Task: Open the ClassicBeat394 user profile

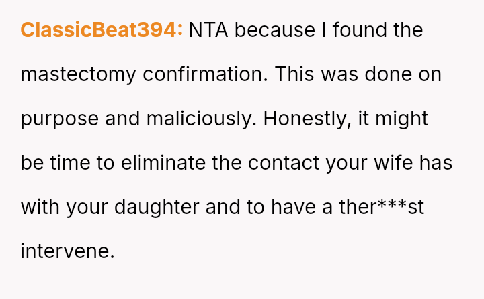Action: click(x=102, y=30)
